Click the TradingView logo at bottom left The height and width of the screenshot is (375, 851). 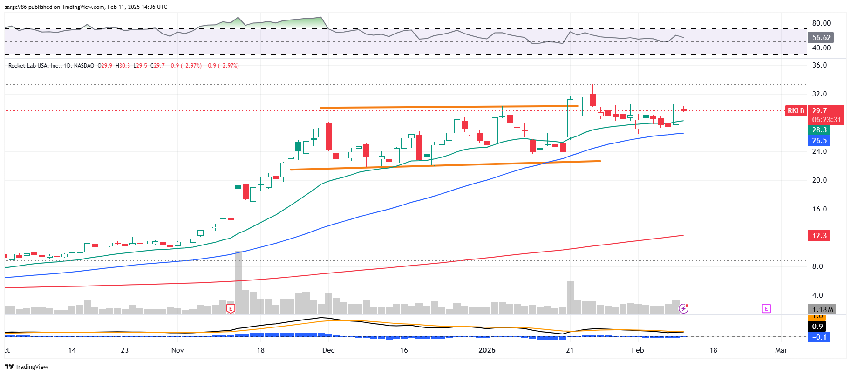(x=27, y=367)
